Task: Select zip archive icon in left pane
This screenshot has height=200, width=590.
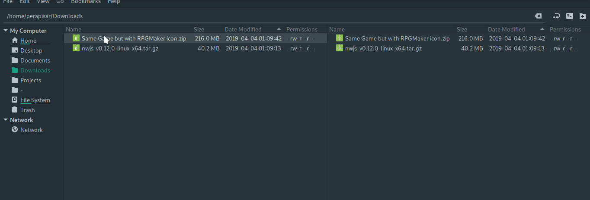Action: (x=76, y=38)
